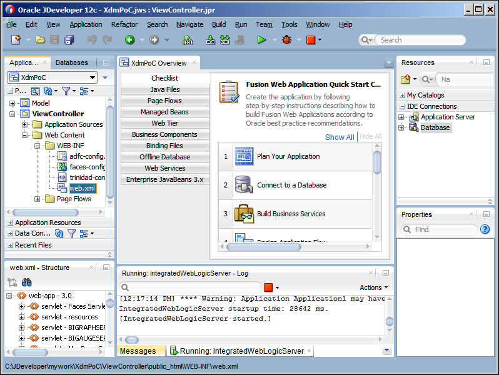499x375 pixels.
Task: Click the Forward navigation arrow icon
Action: pyautogui.click(x=154, y=40)
